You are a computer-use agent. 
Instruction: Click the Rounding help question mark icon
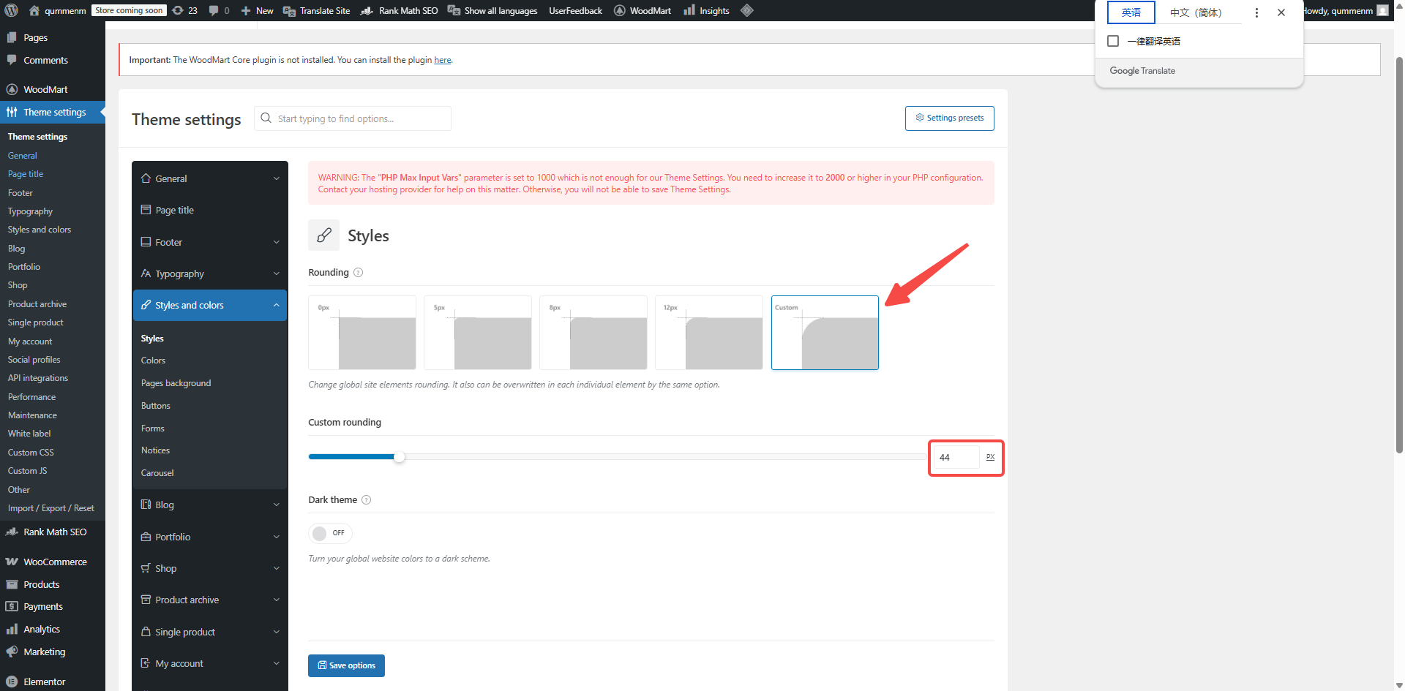tap(359, 273)
